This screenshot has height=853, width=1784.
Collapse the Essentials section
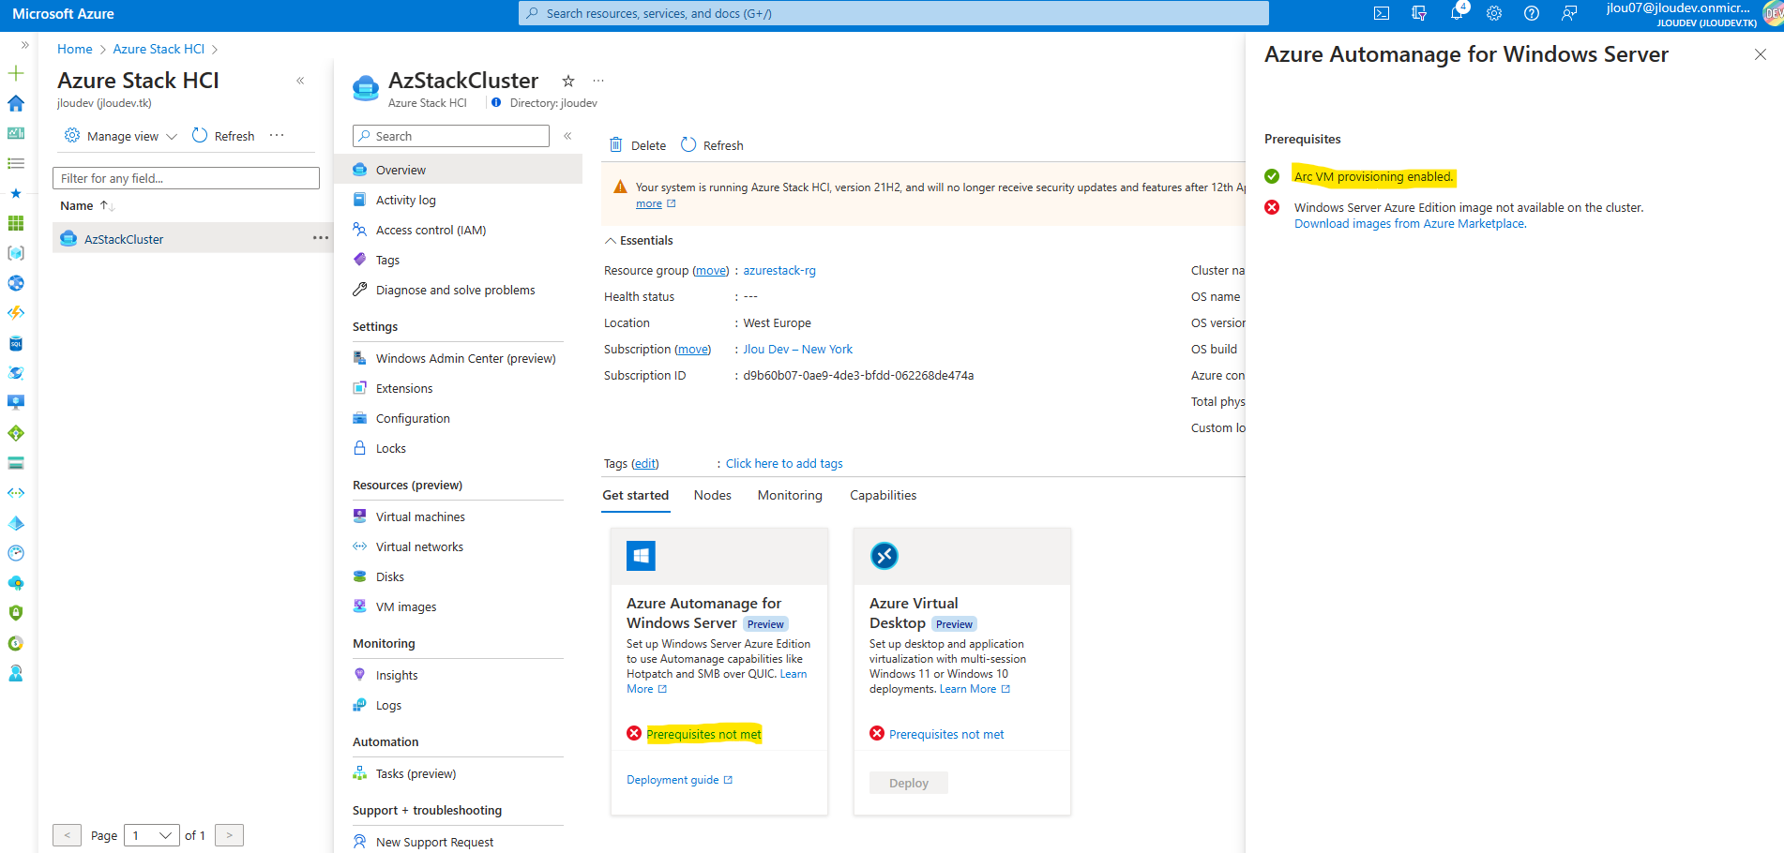639,241
